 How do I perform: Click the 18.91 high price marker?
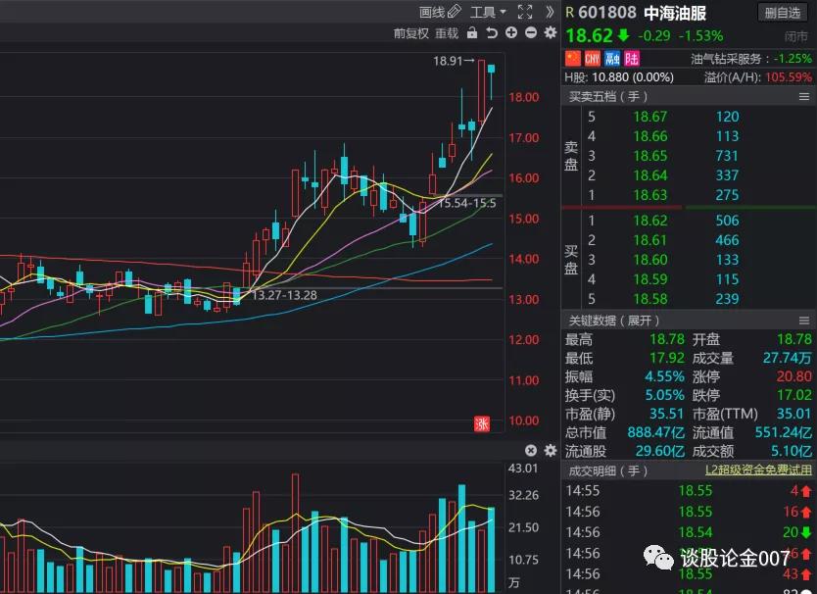click(454, 61)
